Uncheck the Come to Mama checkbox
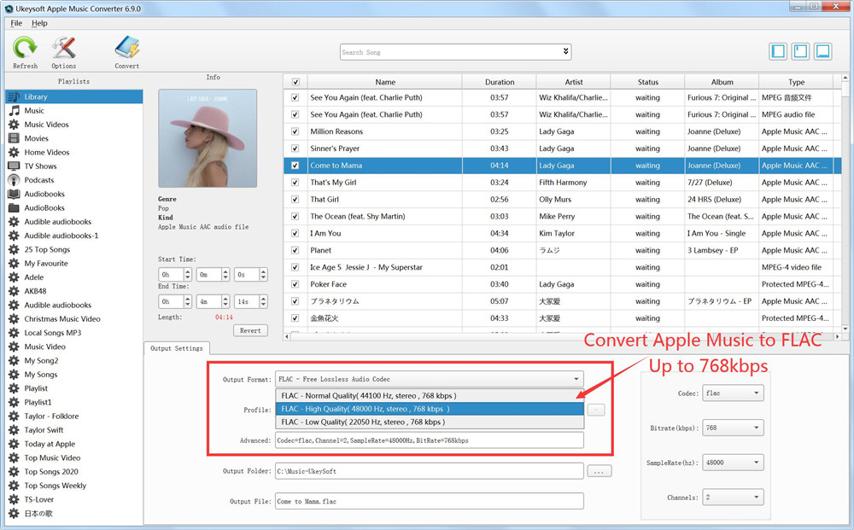Image resolution: width=854 pixels, height=530 pixels. point(295,166)
